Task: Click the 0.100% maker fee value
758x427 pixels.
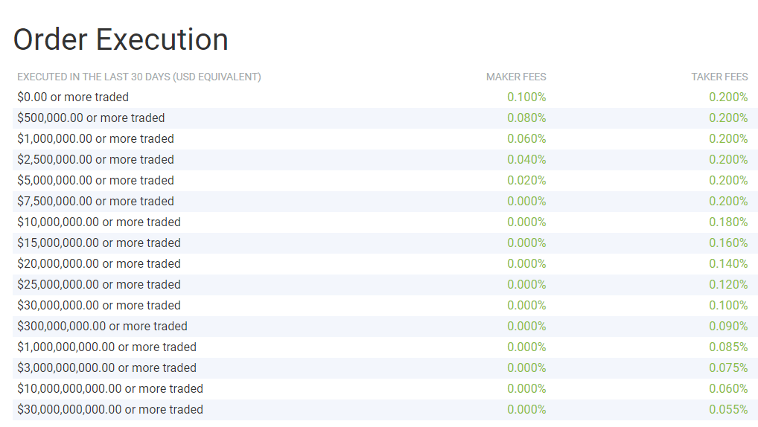Action: click(x=526, y=97)
